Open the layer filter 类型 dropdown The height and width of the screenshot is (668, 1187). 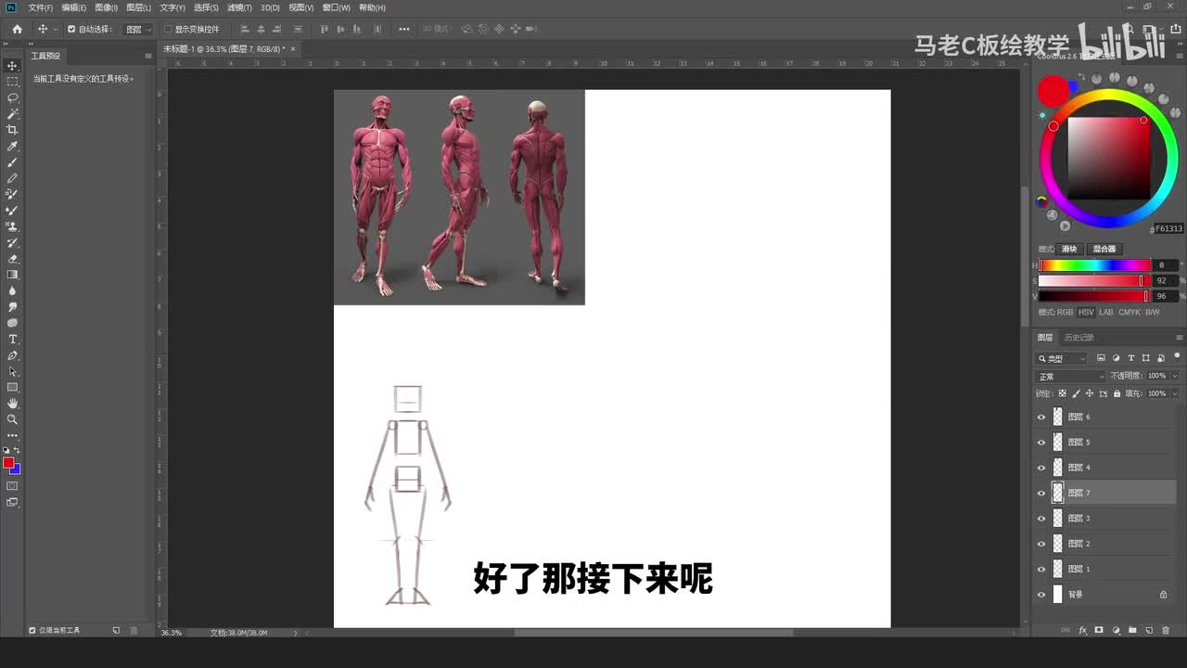1063,358
